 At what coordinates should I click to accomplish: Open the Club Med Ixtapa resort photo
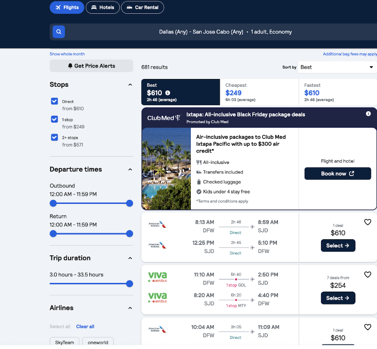[166, 169]
